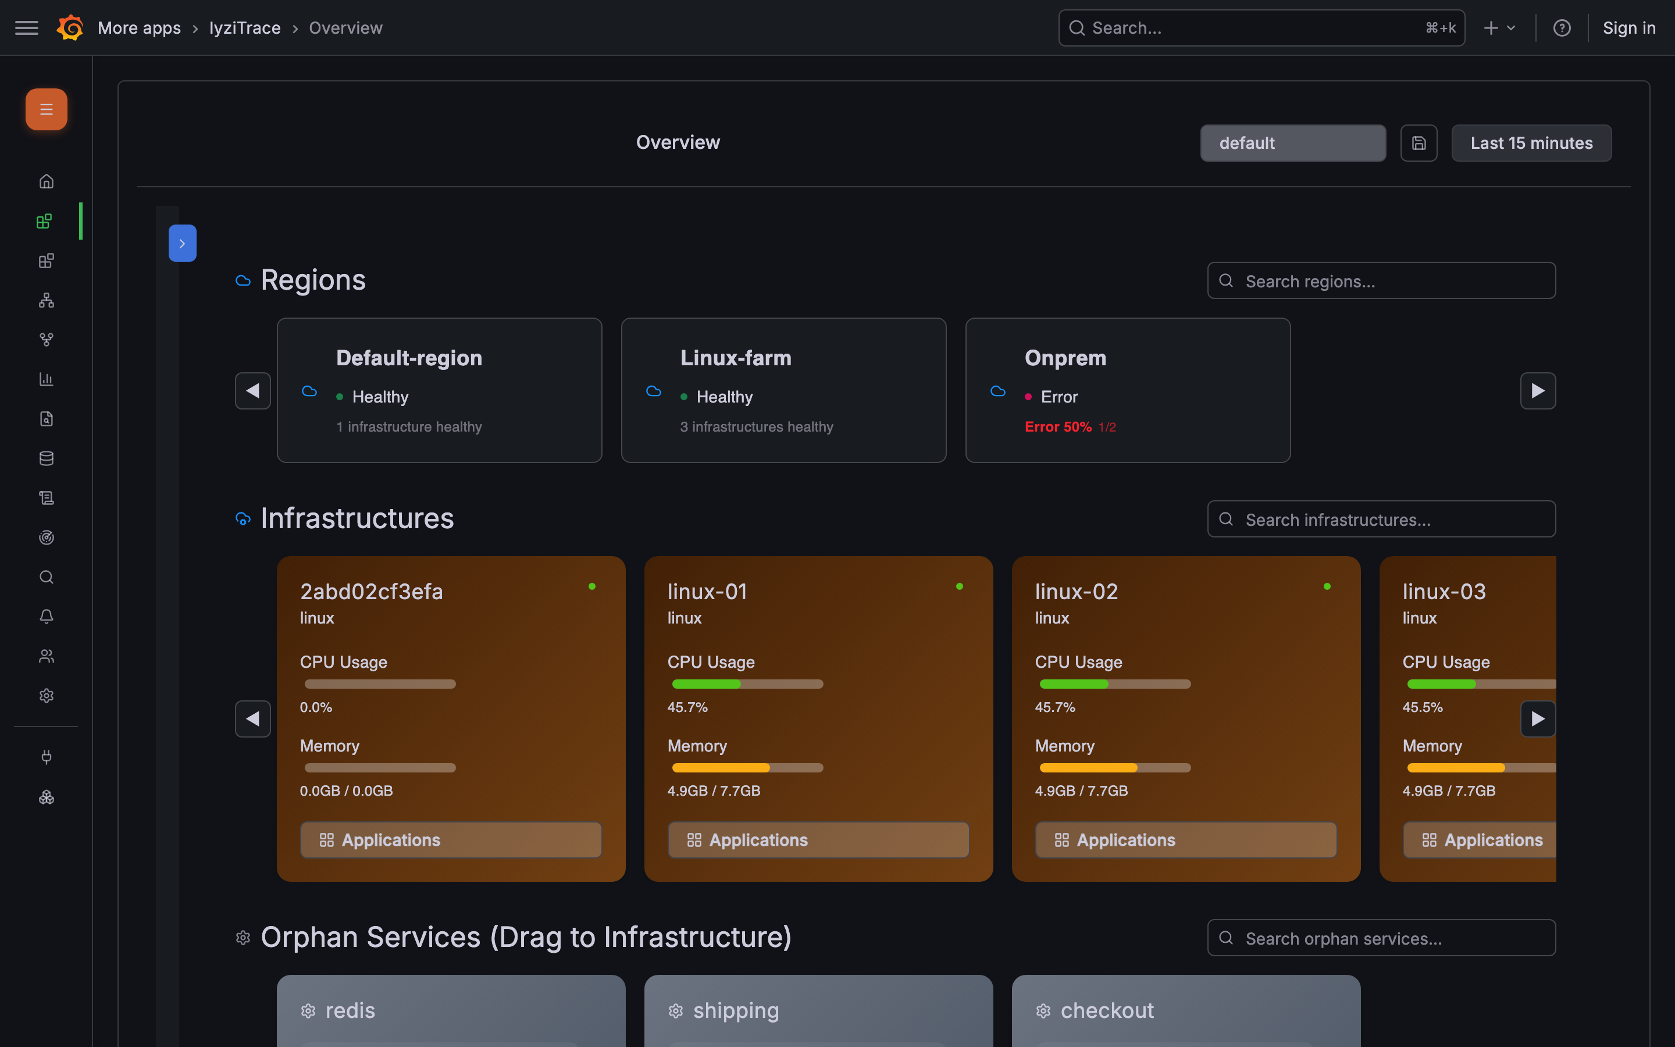The height and width of the screenshot is (1047, 1675).
Task: Focus the Search infrastructures field
Action: point(1381,519)
